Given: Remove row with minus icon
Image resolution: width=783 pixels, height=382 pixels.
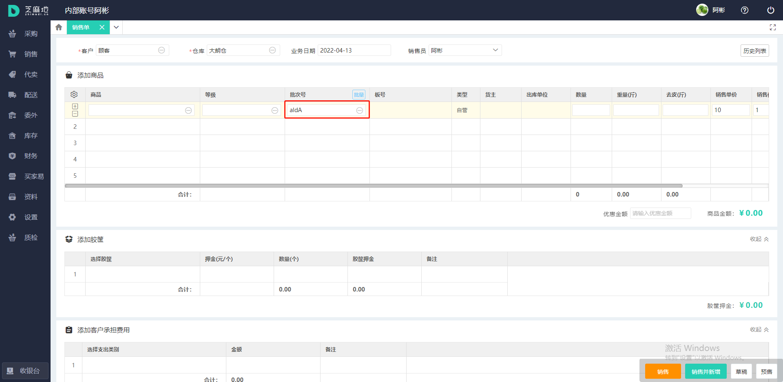Looking at the screenshot, I should click(75, 114).
